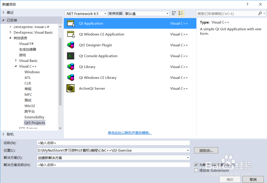Collapse the Visual C++ tree node
Screen dimensions: 267x183
coord(15,66)
